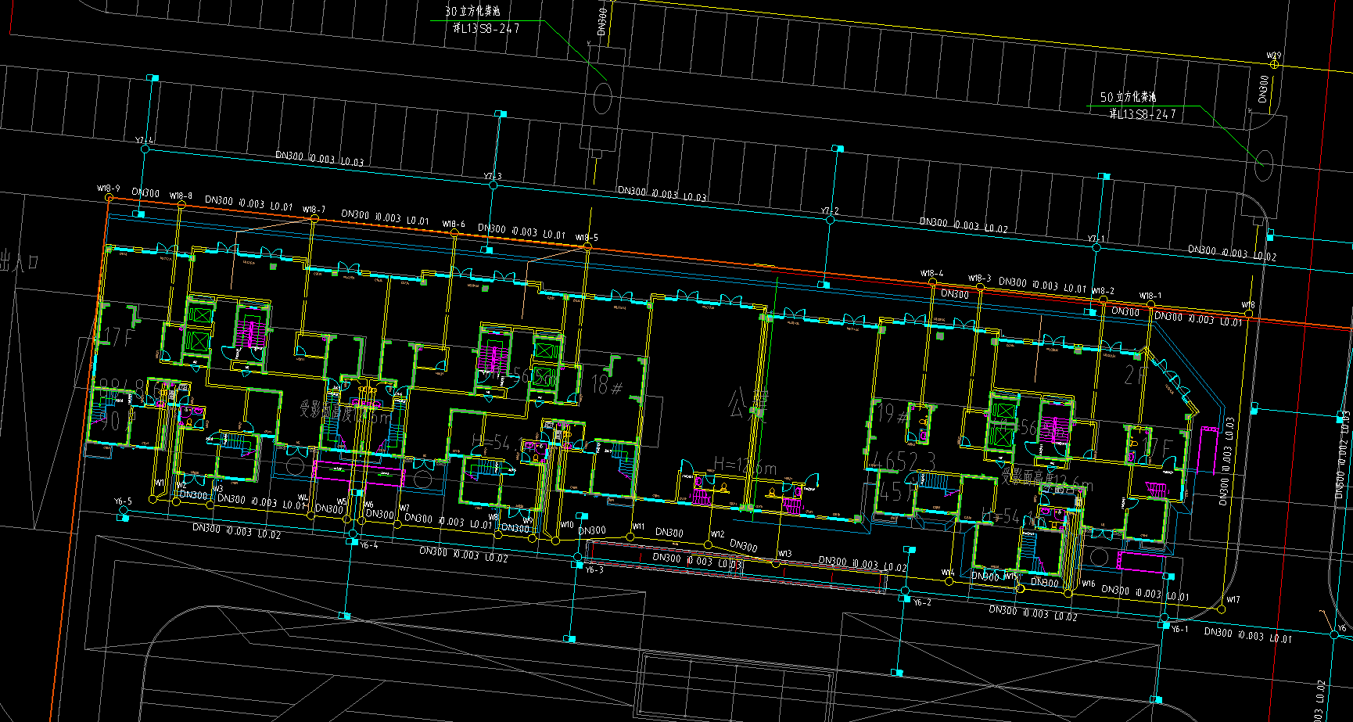Pick the W13 well label

784,554
